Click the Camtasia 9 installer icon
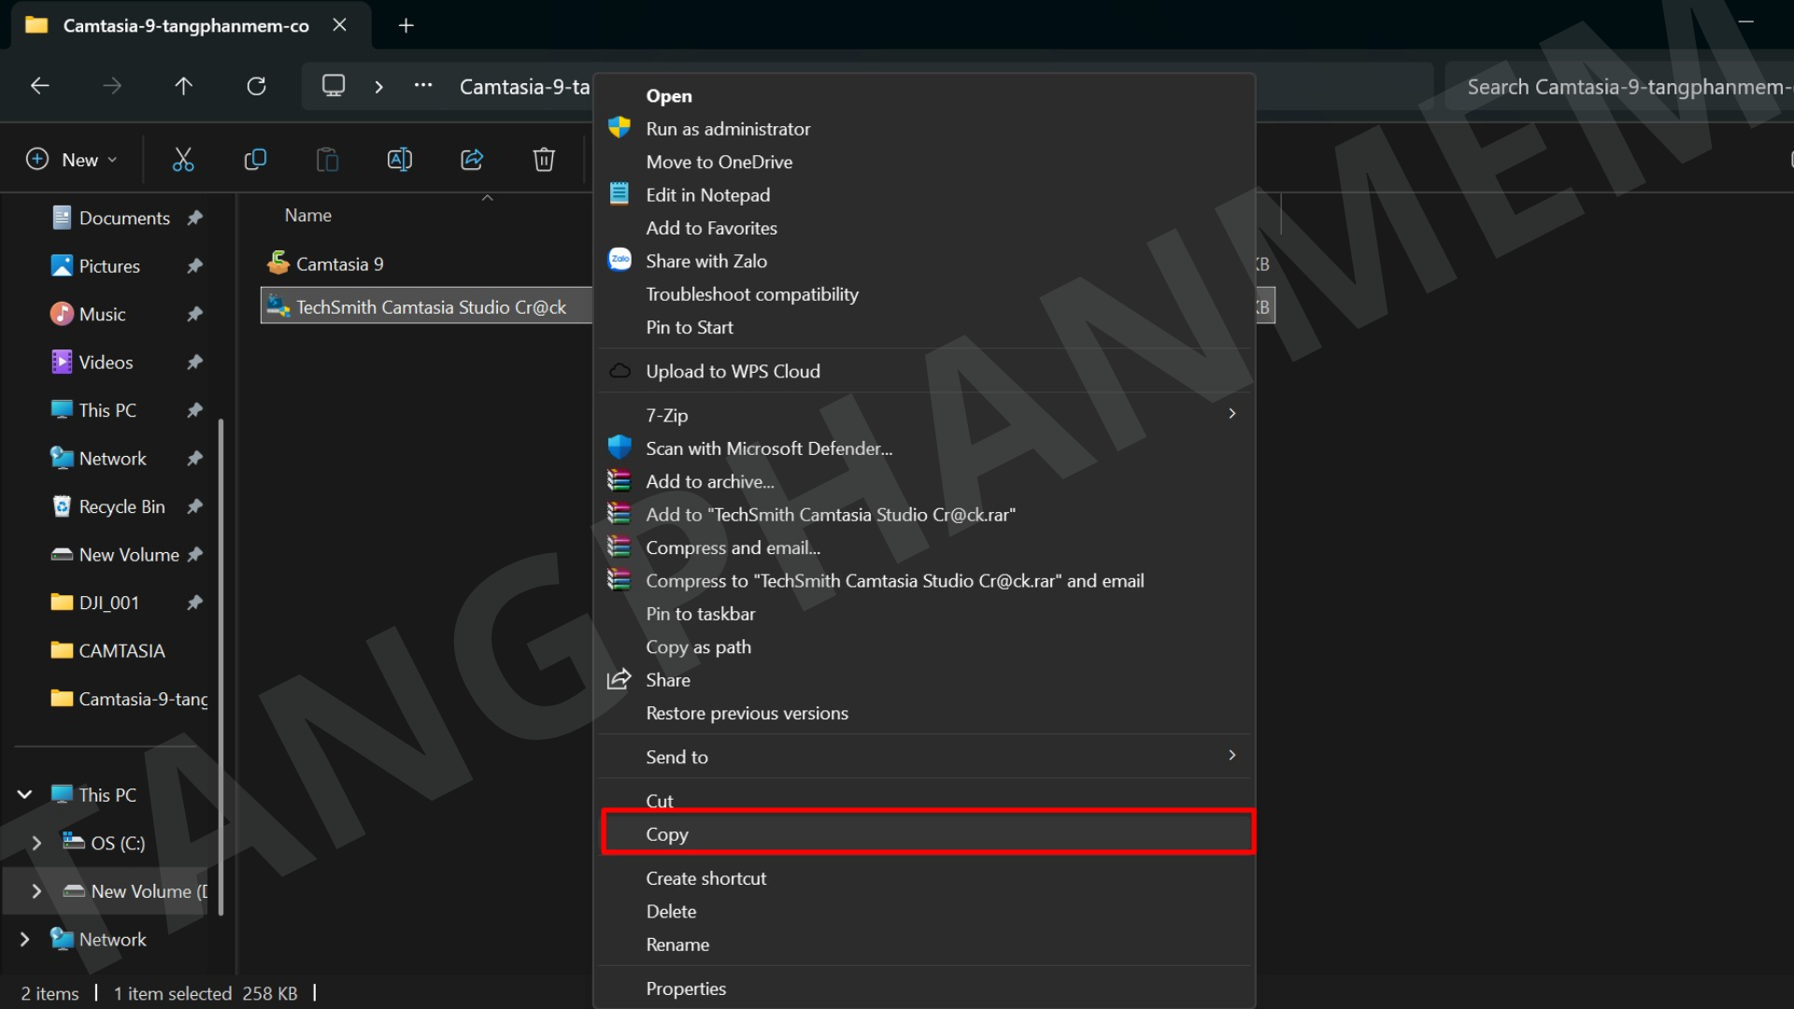 tap(278, 263)
